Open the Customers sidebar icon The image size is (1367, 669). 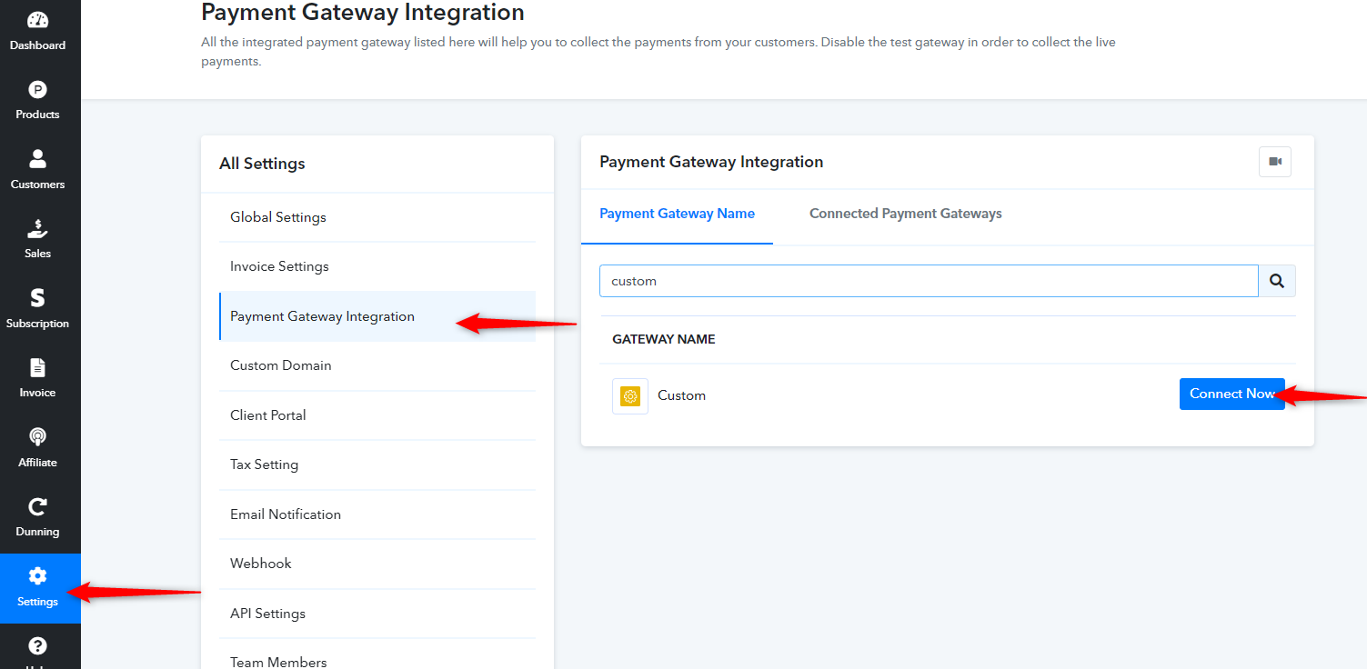(37, 159)
